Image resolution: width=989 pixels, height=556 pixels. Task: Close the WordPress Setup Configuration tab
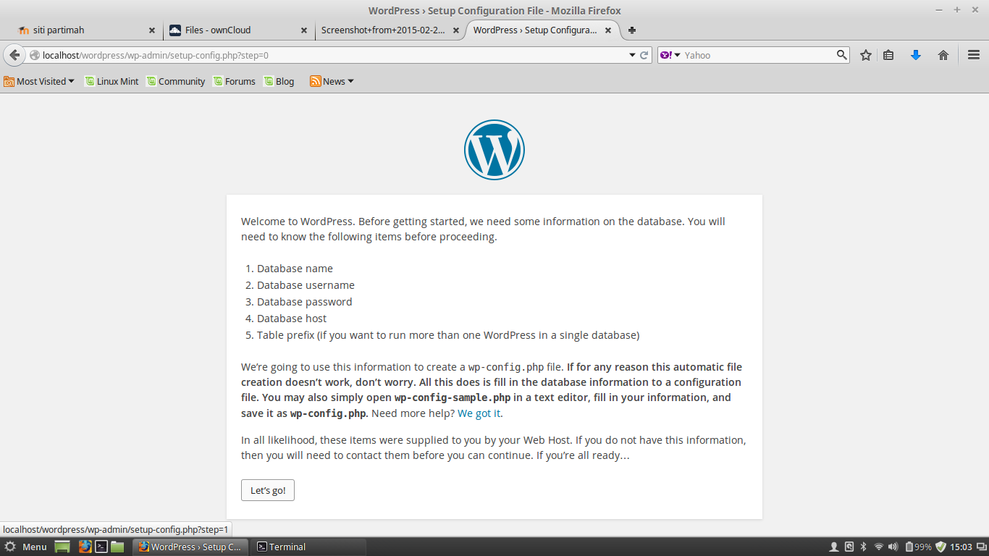tap(608, 30)
